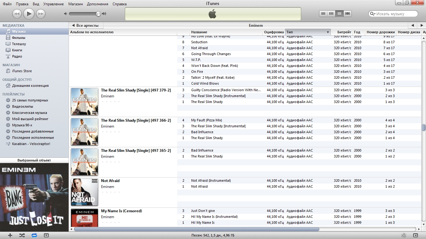Open the search magnifier dropdown
The width and height of the screenshot is (426, 239).
tap(373, 14)
